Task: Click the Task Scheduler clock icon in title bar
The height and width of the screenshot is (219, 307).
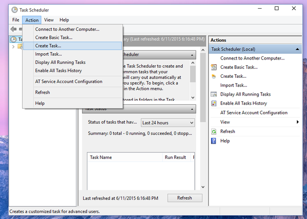Action: (x=14, y=10)
